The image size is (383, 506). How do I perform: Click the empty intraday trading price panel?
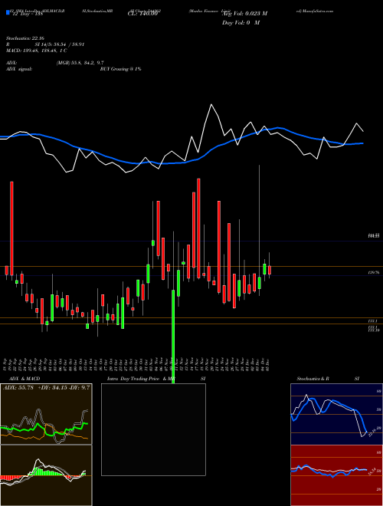[x=153, y=429]
